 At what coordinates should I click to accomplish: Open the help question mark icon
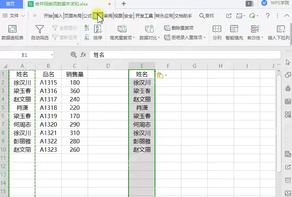[x=268, y=16]
